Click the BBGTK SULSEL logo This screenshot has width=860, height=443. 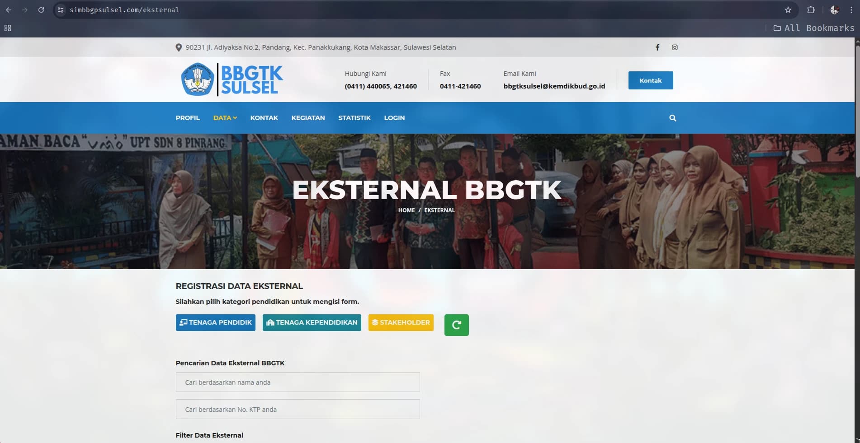pyautogui.click(x=232, y=79)
